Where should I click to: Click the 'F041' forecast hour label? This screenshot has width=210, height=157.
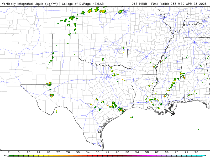(x=155, y=4)
